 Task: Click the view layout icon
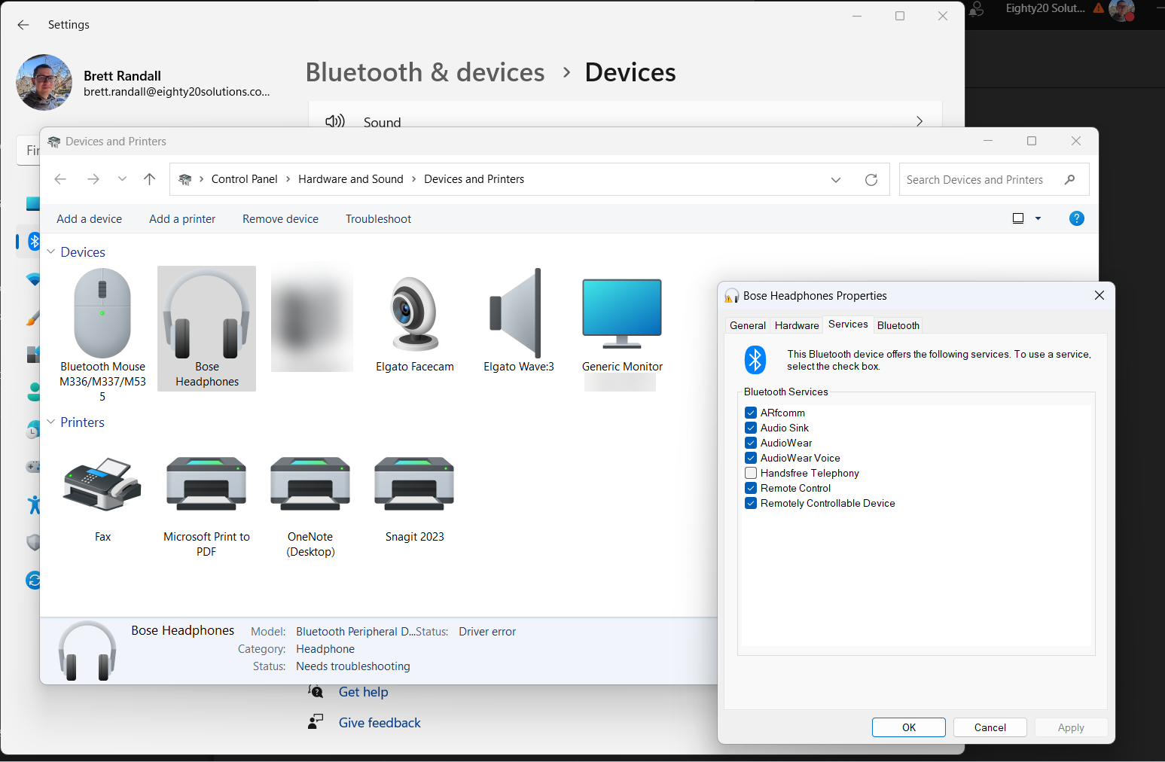(1018, 218)
